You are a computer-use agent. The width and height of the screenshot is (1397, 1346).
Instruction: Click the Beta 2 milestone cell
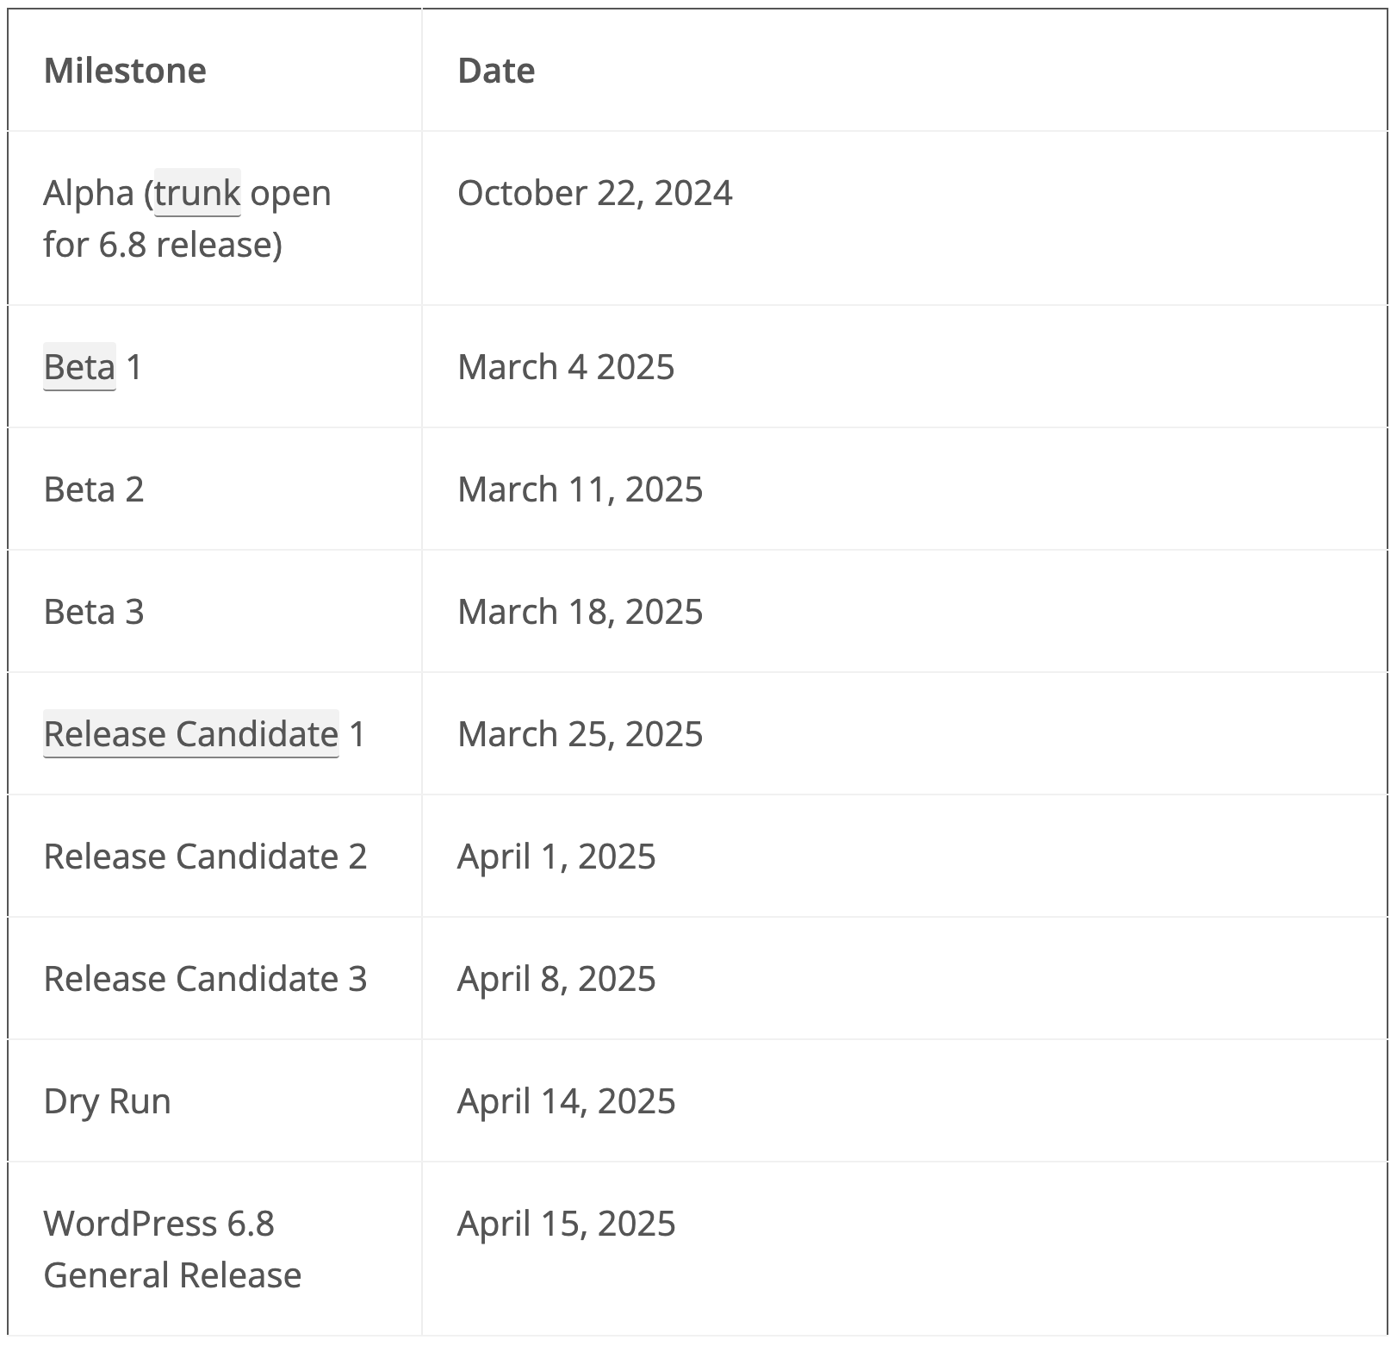tap(94, 489)
